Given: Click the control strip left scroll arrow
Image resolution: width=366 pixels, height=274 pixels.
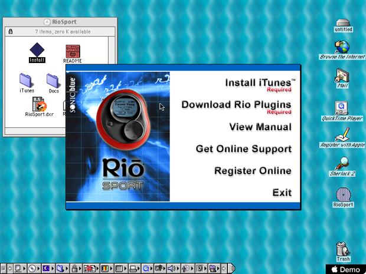Looking at the screenshot, I should (x=10, y=269).
